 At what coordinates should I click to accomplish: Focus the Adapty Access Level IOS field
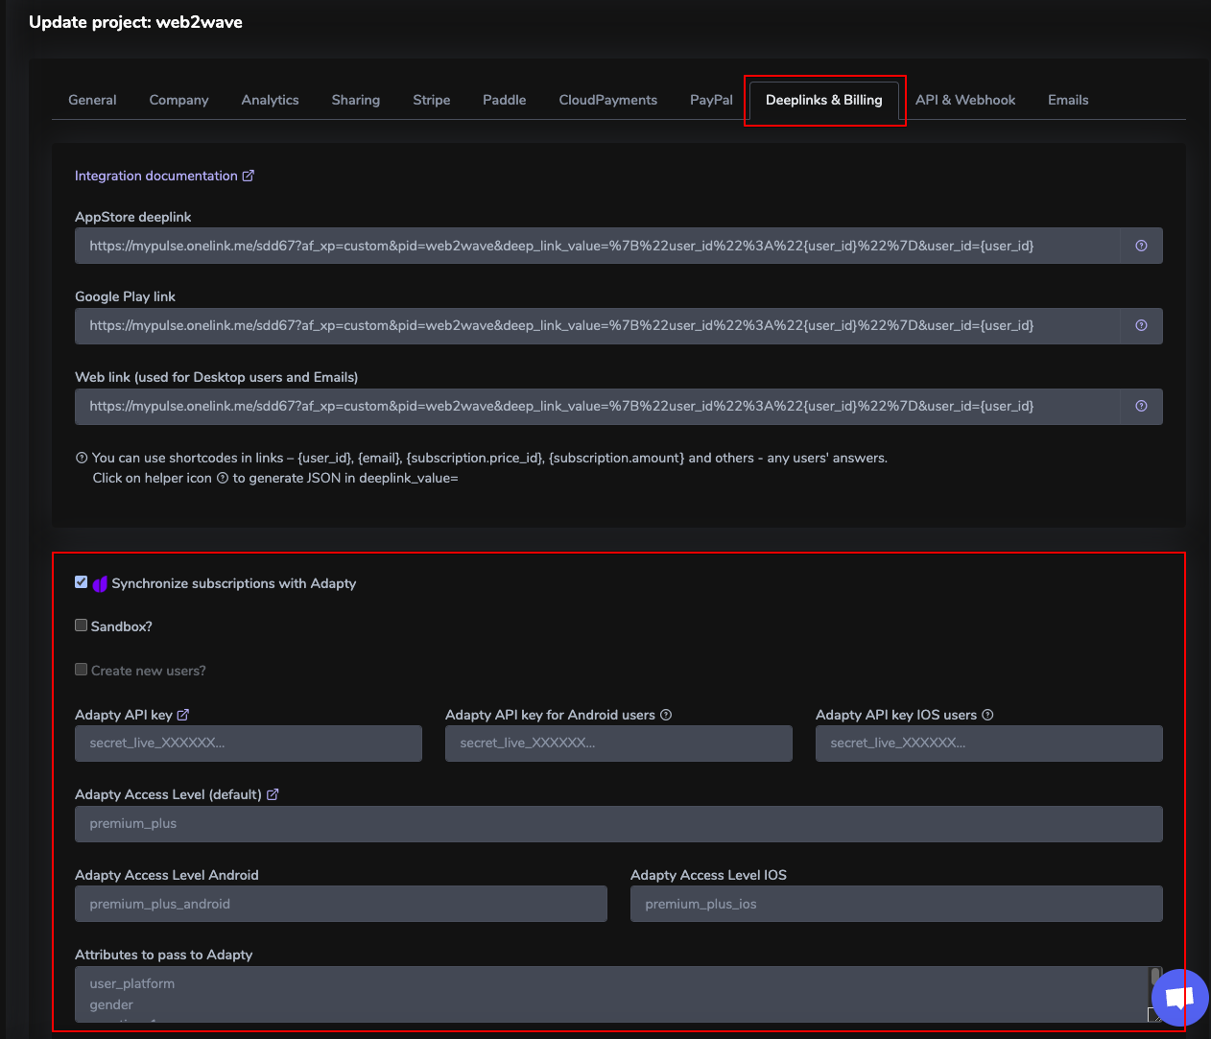tap(896, 904)
